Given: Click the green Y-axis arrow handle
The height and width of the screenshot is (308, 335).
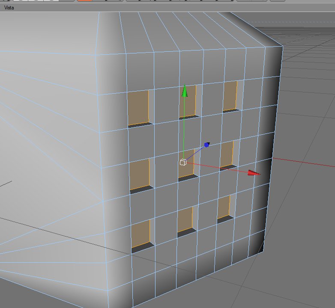Looking at the screenshot, I should pos(185,91).
